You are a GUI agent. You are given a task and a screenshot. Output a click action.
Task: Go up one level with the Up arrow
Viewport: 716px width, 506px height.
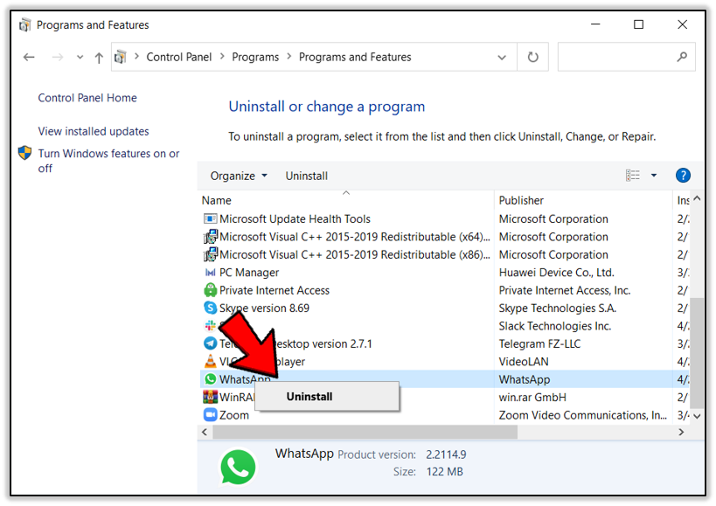point(99,58)
